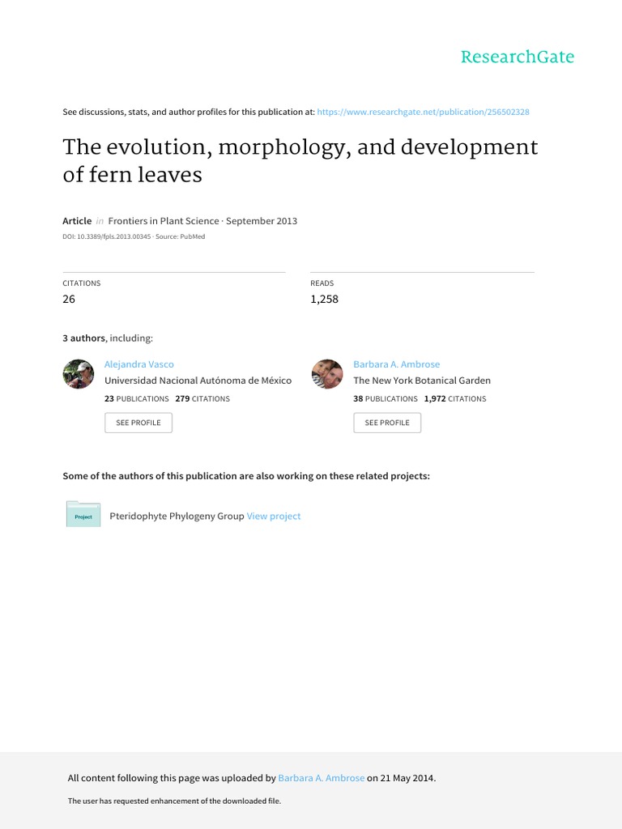Open Alejandra Vasco's name link
This screenshot has height=829, width=622.
[139, 364]
